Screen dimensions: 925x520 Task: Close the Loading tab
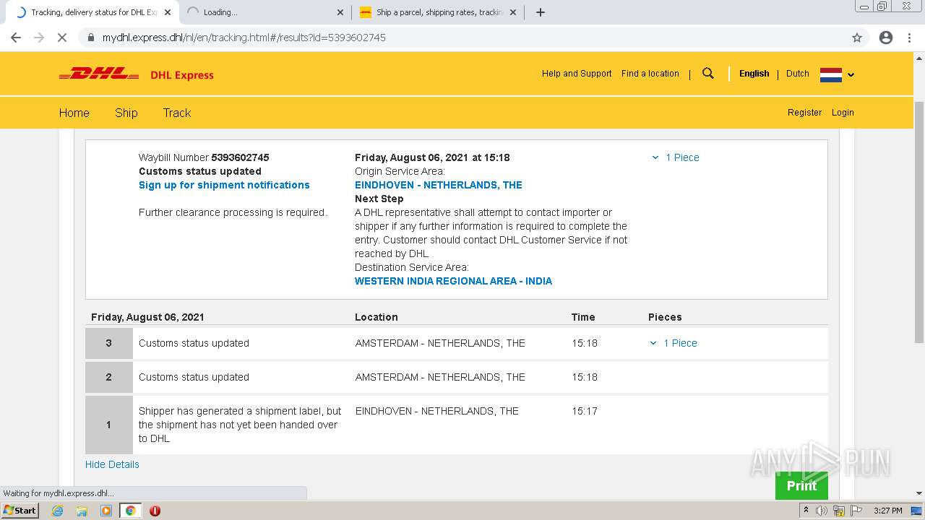tap(340, 12)
